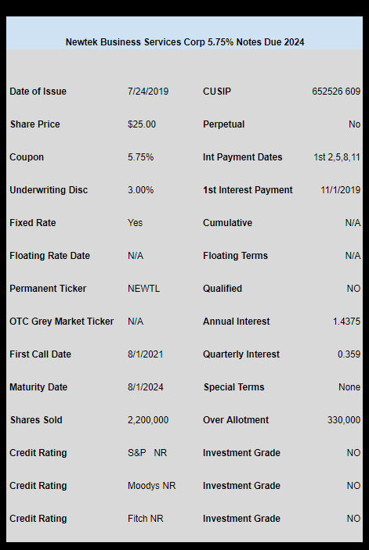Select the Shares Sold value 2,200,000

click(x=148, y=420)
